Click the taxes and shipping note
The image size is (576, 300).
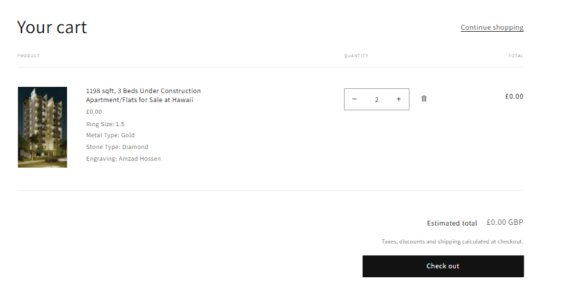click(452, 242)
